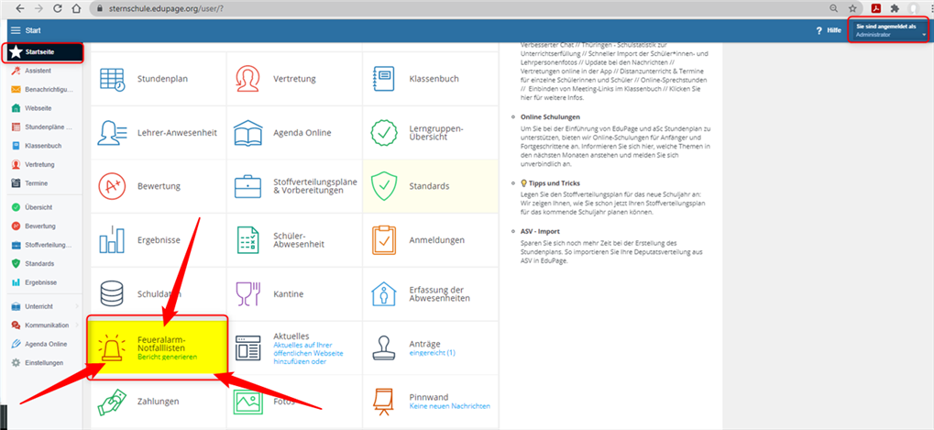Click the browser reload icon
The height and width of the screenshot is (430, 934).
[58, 9]
